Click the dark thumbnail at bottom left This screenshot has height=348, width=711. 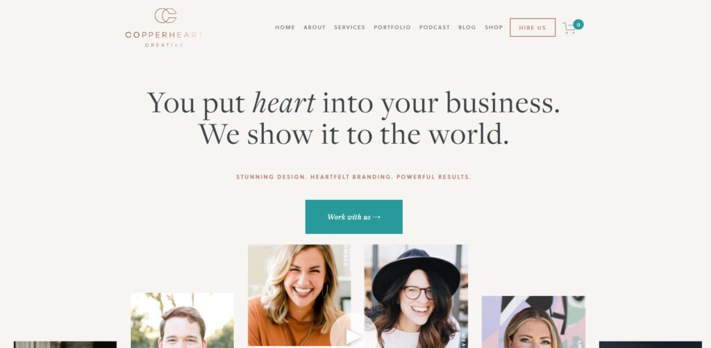click(65, 345)
